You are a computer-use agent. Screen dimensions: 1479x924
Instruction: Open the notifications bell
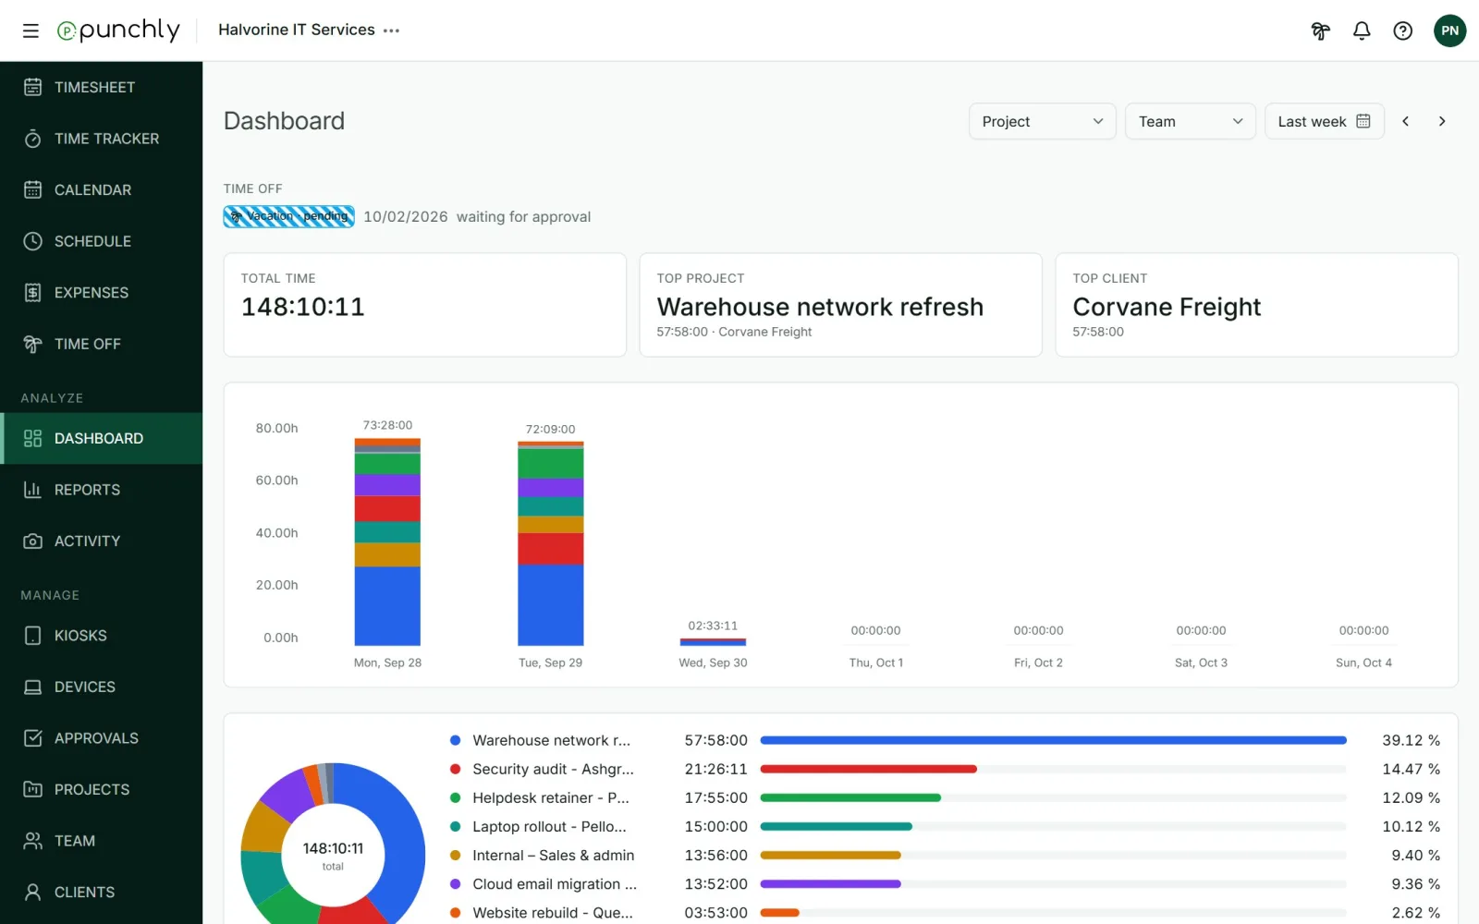pyautogui.click(x=1362, y=30)
